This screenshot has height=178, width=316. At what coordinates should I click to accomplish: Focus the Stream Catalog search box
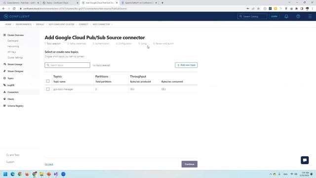[252, 16]
